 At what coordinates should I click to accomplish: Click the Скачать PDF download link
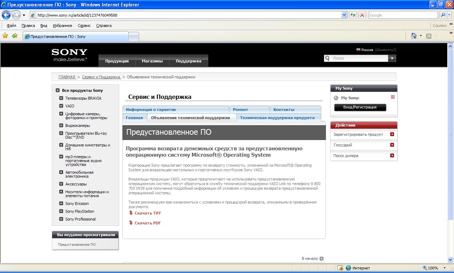coord(145,223)
